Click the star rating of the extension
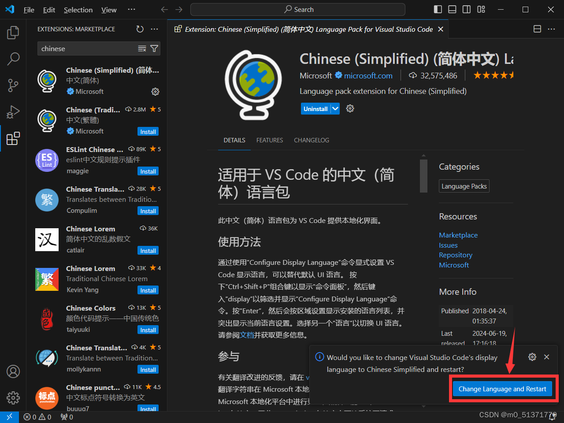 tap(493, 75)
